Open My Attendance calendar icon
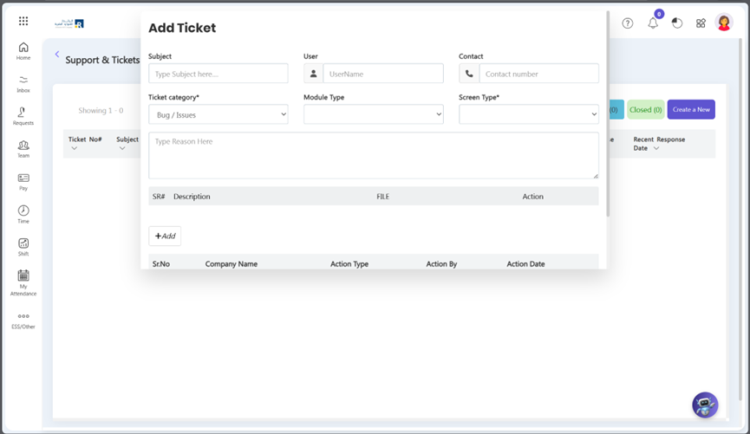Image resolution: width=750 pixels, height=434 pixels. click(23, 281)
